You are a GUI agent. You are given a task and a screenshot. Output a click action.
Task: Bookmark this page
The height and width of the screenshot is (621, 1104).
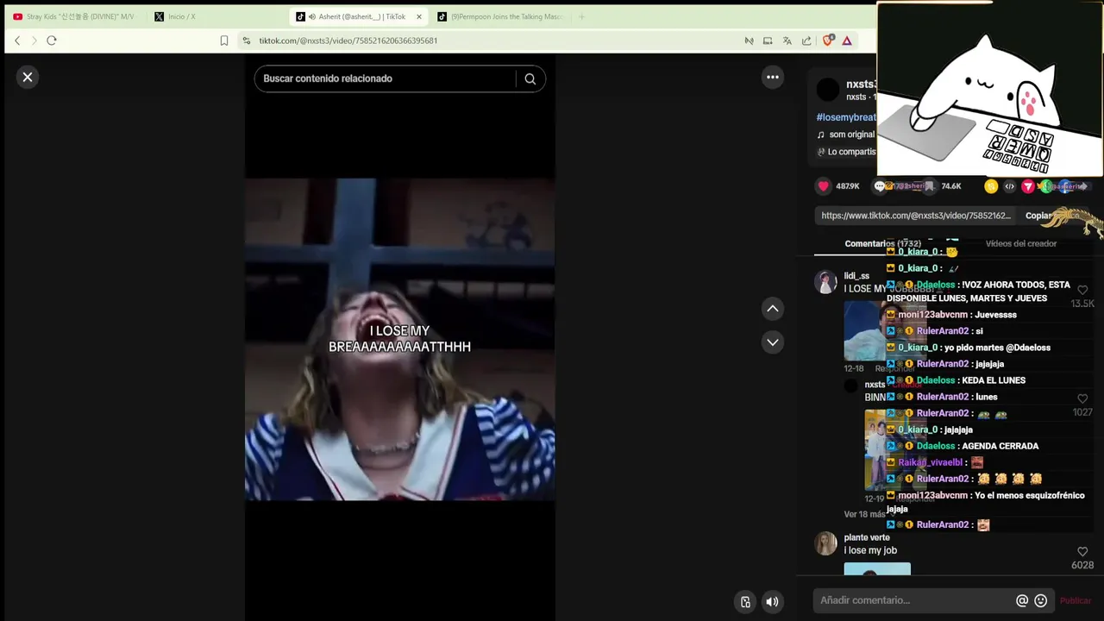point(224,41)
